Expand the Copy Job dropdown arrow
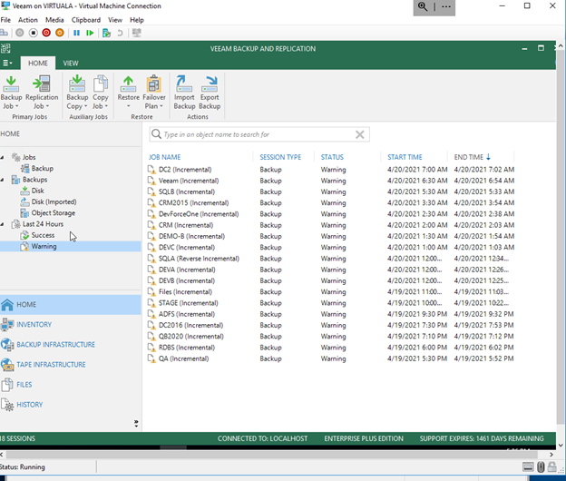 coord(106,106)
